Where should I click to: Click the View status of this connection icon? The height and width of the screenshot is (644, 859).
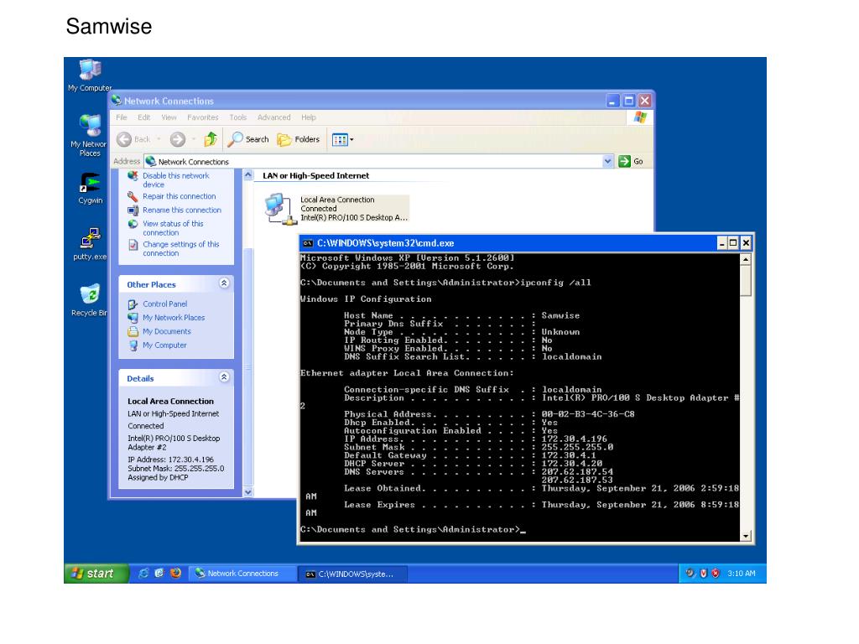[x=133, y=224]
